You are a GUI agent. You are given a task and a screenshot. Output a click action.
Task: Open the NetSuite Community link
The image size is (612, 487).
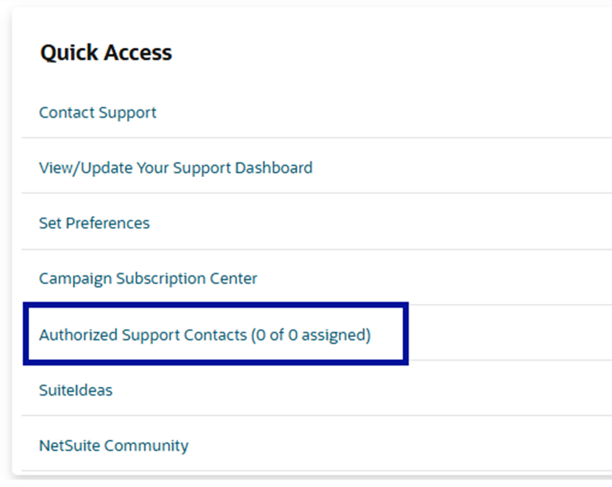tap(113, 445)
